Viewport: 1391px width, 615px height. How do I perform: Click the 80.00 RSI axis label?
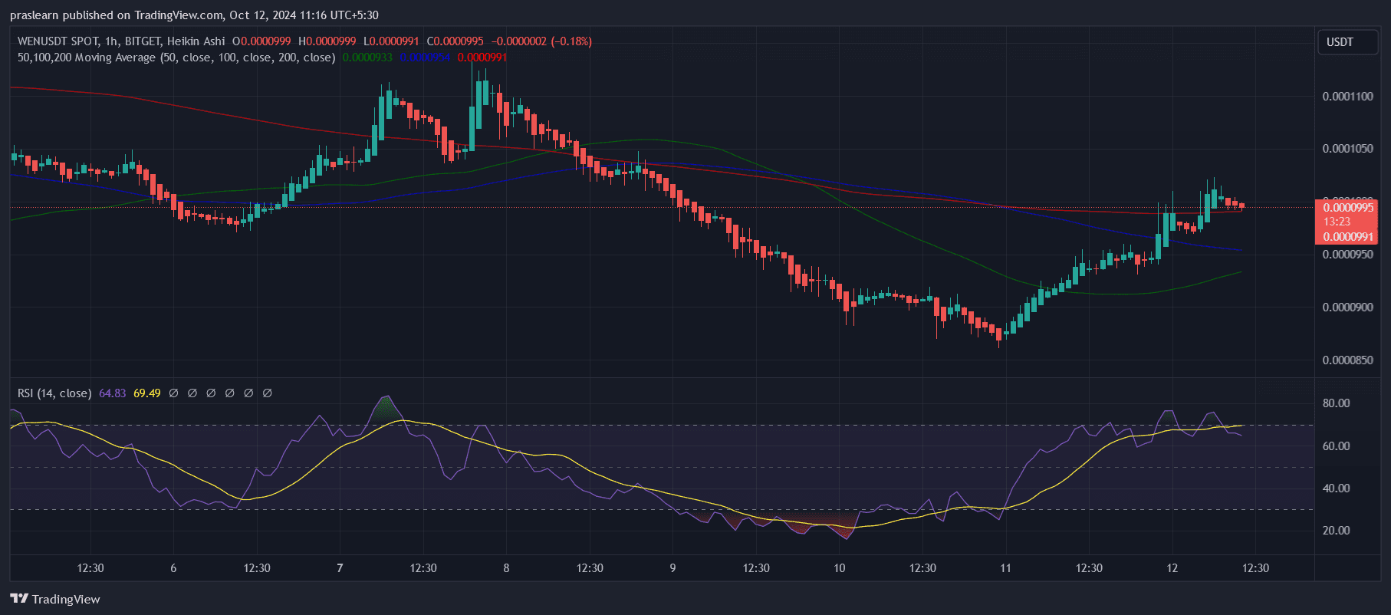1336,403
